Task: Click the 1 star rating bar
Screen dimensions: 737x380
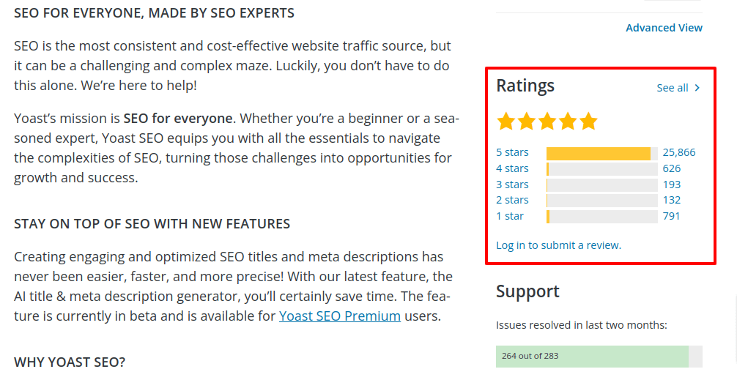Action: pyautogui.click(x=601, y=216)
